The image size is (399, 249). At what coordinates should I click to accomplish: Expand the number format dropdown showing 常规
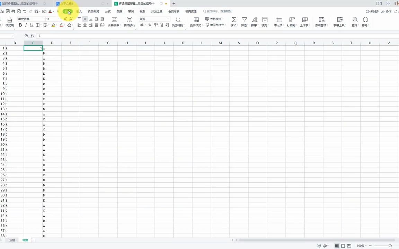168,19
